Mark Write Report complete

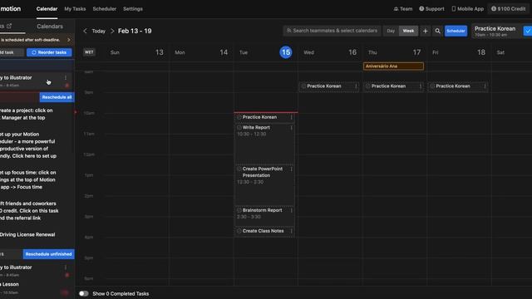(x=239, y=127)
